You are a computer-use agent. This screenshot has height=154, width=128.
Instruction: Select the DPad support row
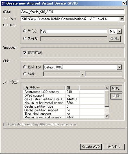64,95
